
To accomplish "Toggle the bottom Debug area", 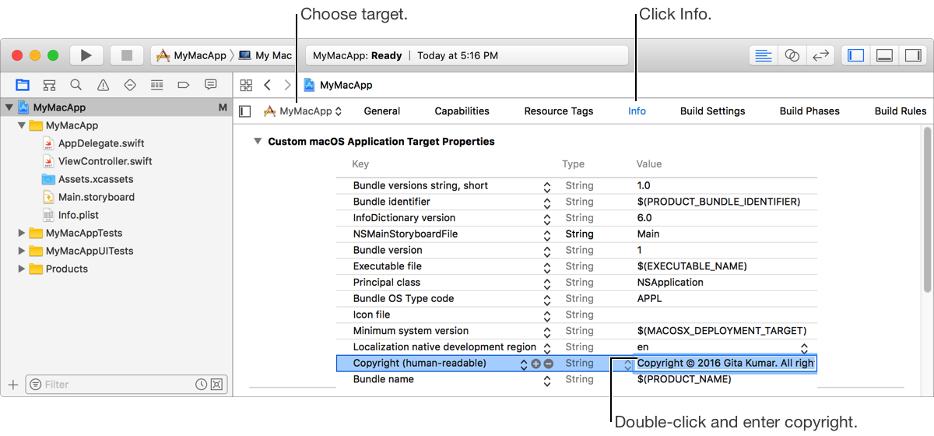I will [x=884, y=55].
